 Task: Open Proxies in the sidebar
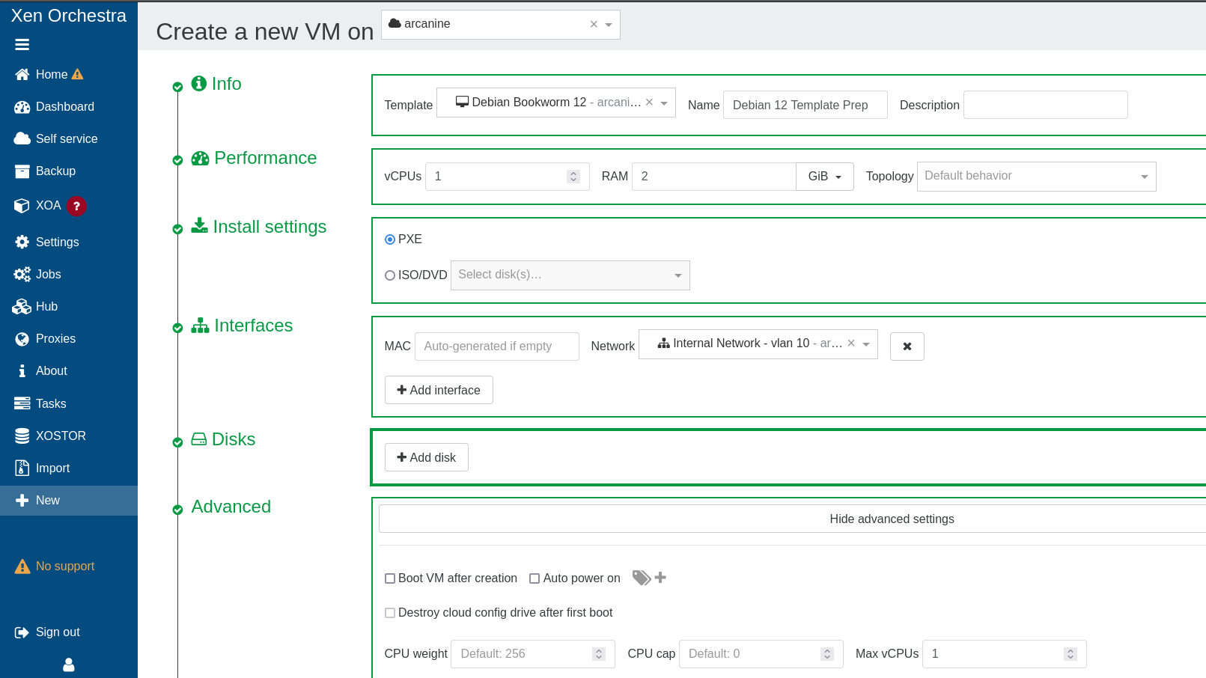click(69, 338)
